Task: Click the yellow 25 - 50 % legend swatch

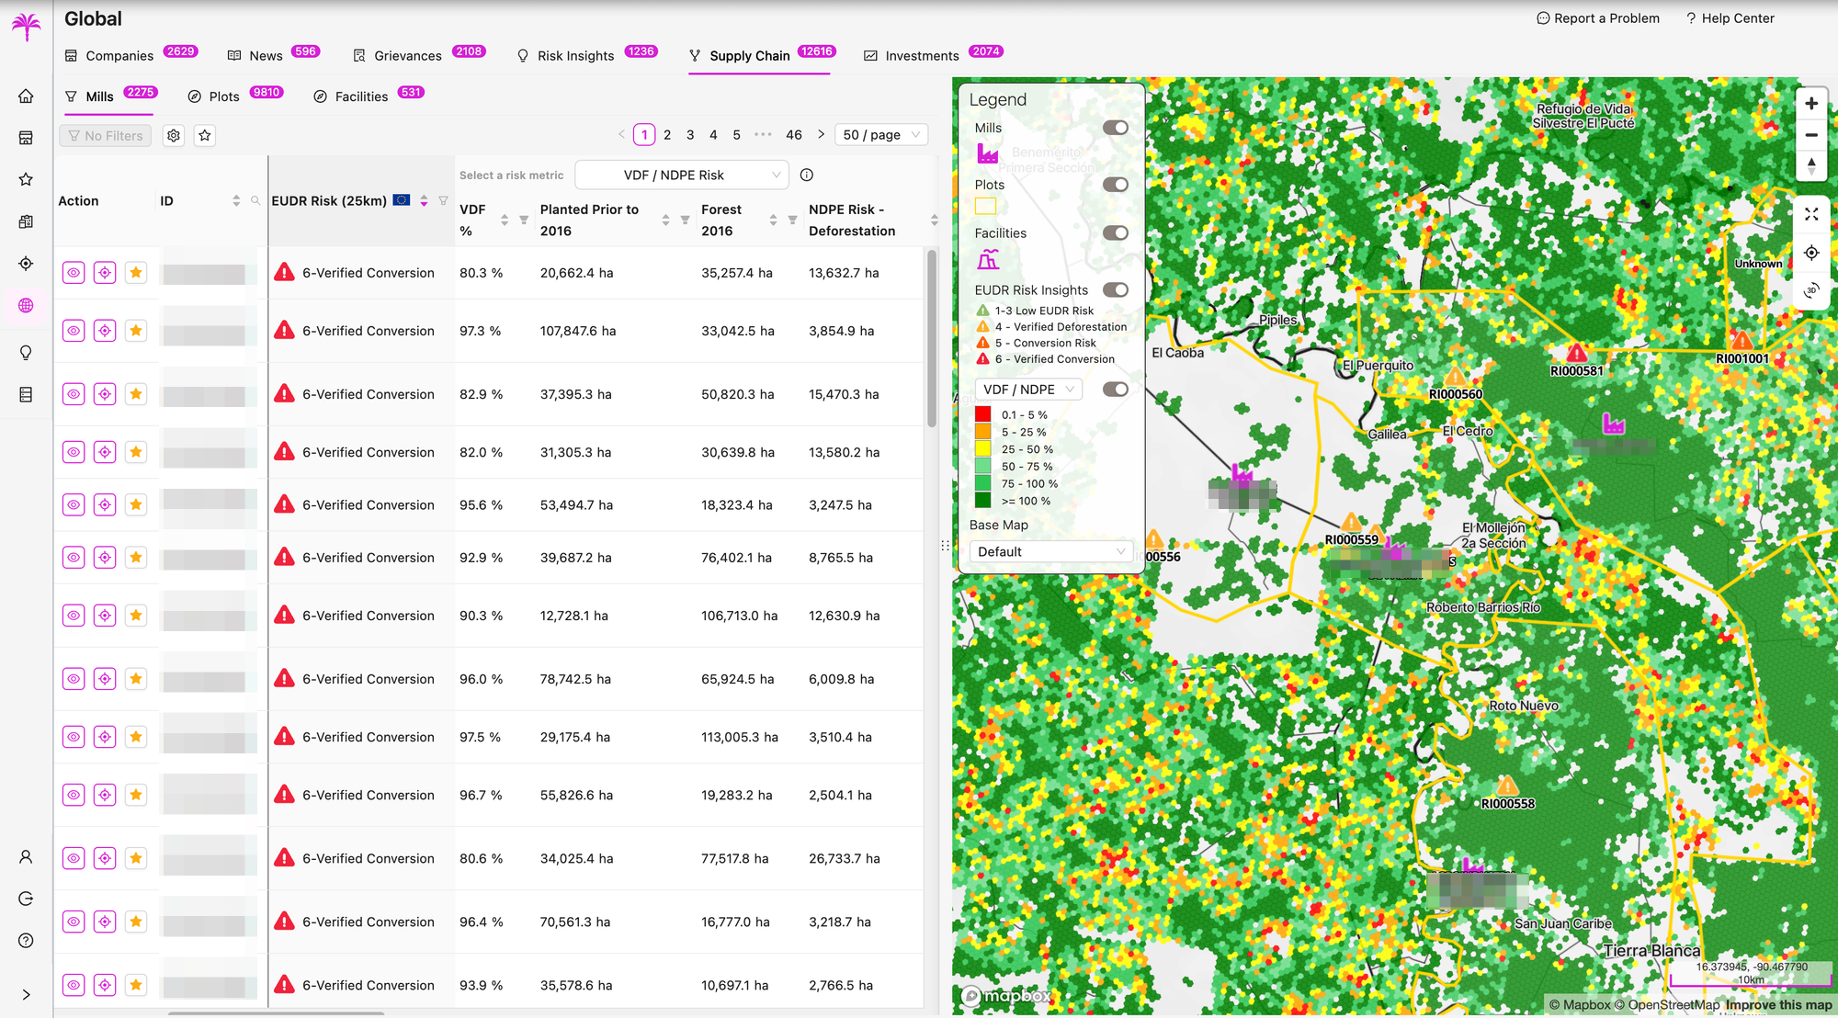Action: click(x=983, y=449)
